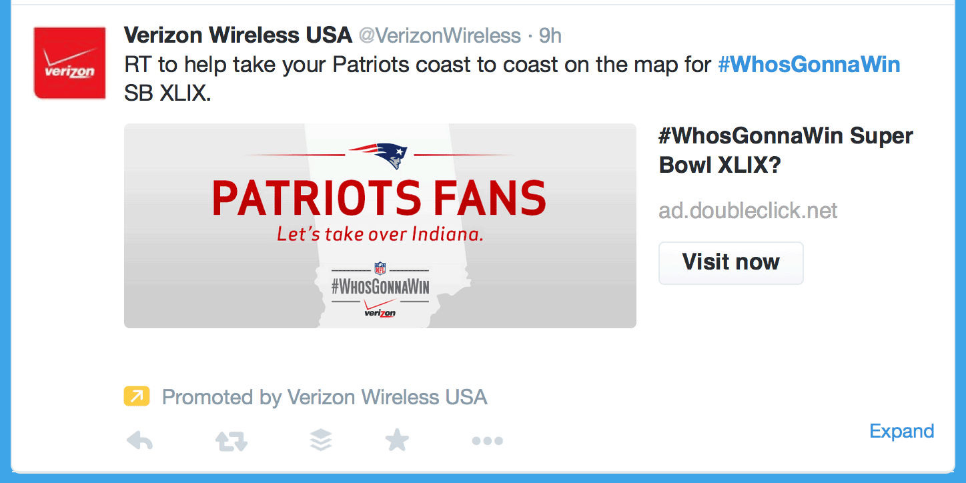Retweet the Verizon Patriots tweet
966x483 pixels.
pos(231,440)
